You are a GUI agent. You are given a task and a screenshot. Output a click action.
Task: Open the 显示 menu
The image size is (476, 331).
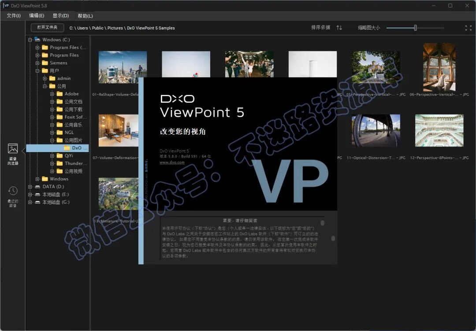point(61,15)
